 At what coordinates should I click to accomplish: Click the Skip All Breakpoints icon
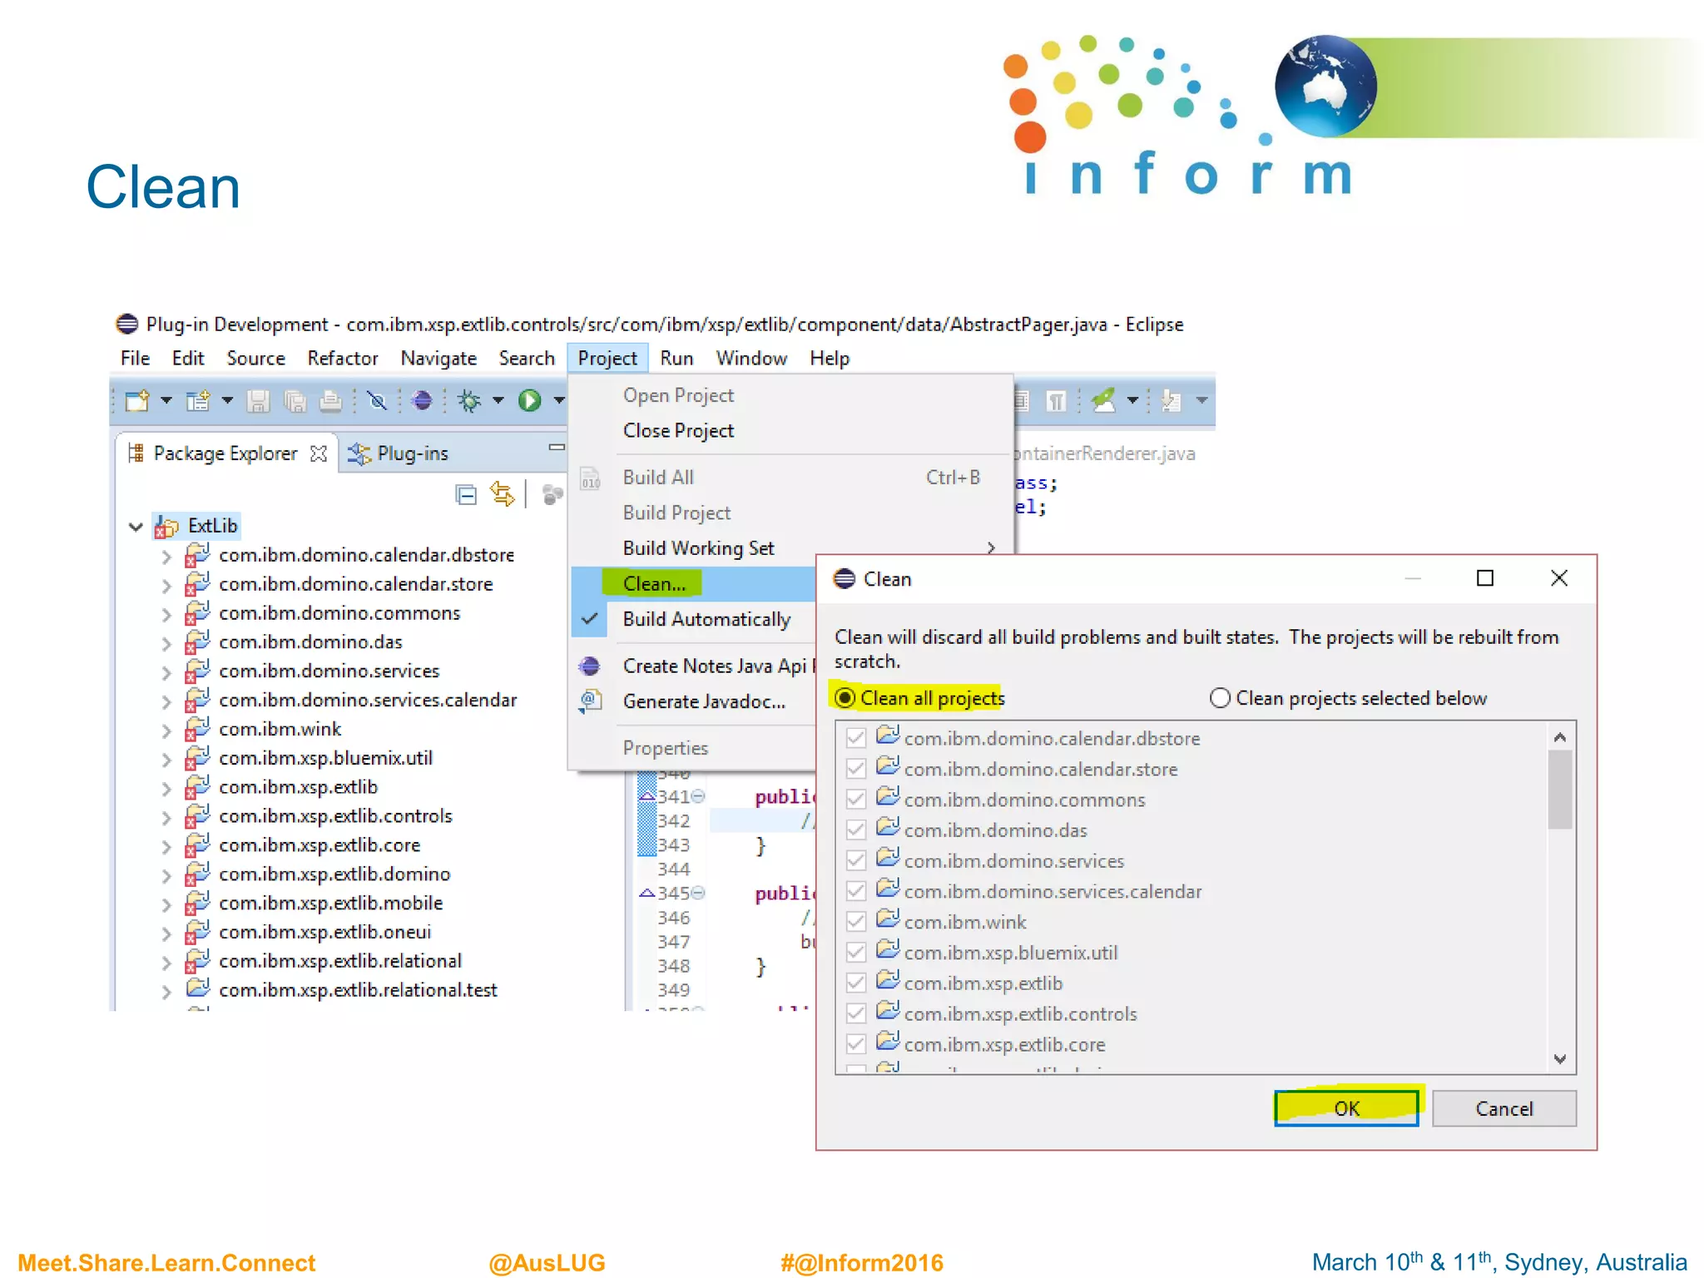pyautogui.click(x=377, y=402)
